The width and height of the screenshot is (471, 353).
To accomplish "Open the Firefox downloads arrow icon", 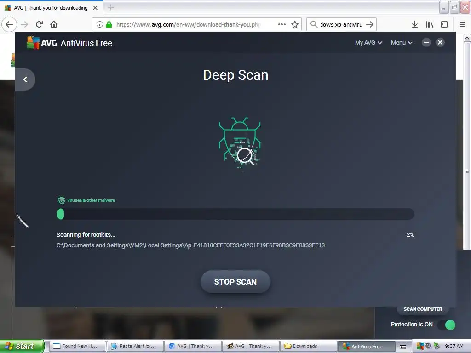I will (415, 24).
